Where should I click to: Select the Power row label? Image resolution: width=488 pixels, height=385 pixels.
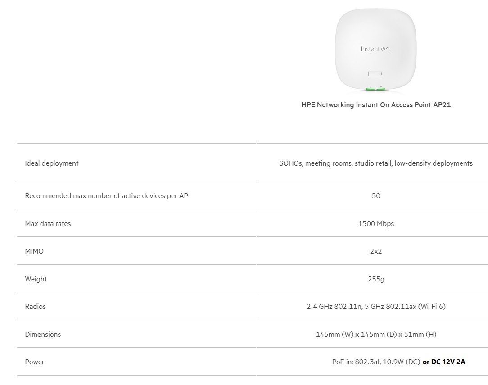(x=35, y=362)
